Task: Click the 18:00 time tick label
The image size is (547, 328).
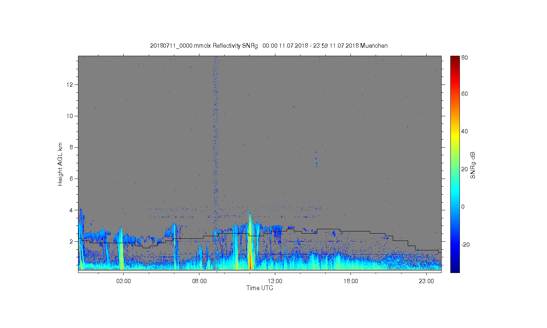Action: [351, 281]
